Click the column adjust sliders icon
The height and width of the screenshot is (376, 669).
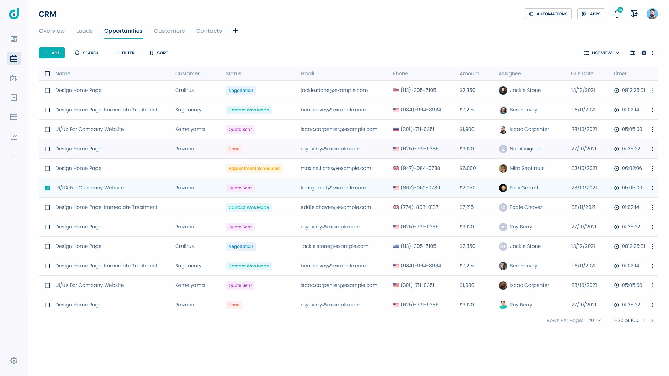pyautogui.click(x=633, y=53)
